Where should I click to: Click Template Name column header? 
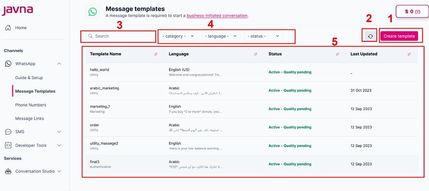106,54
